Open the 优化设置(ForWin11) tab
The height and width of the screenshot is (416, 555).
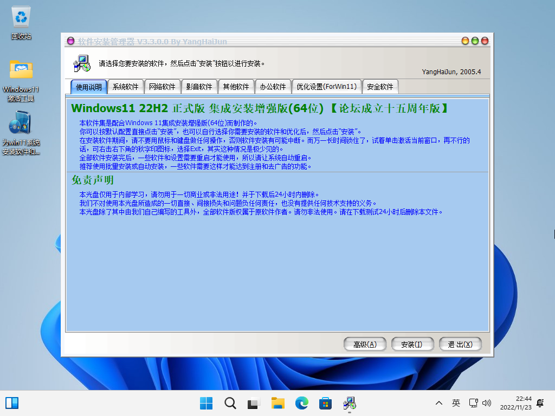pyautogui.click(x=326, y=87)
